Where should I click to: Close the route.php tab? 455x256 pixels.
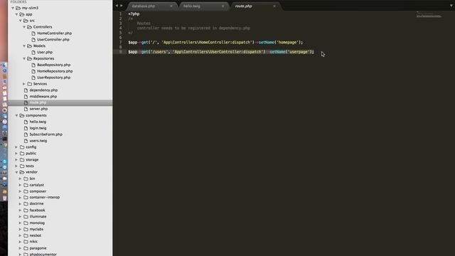tap(274, 6)
